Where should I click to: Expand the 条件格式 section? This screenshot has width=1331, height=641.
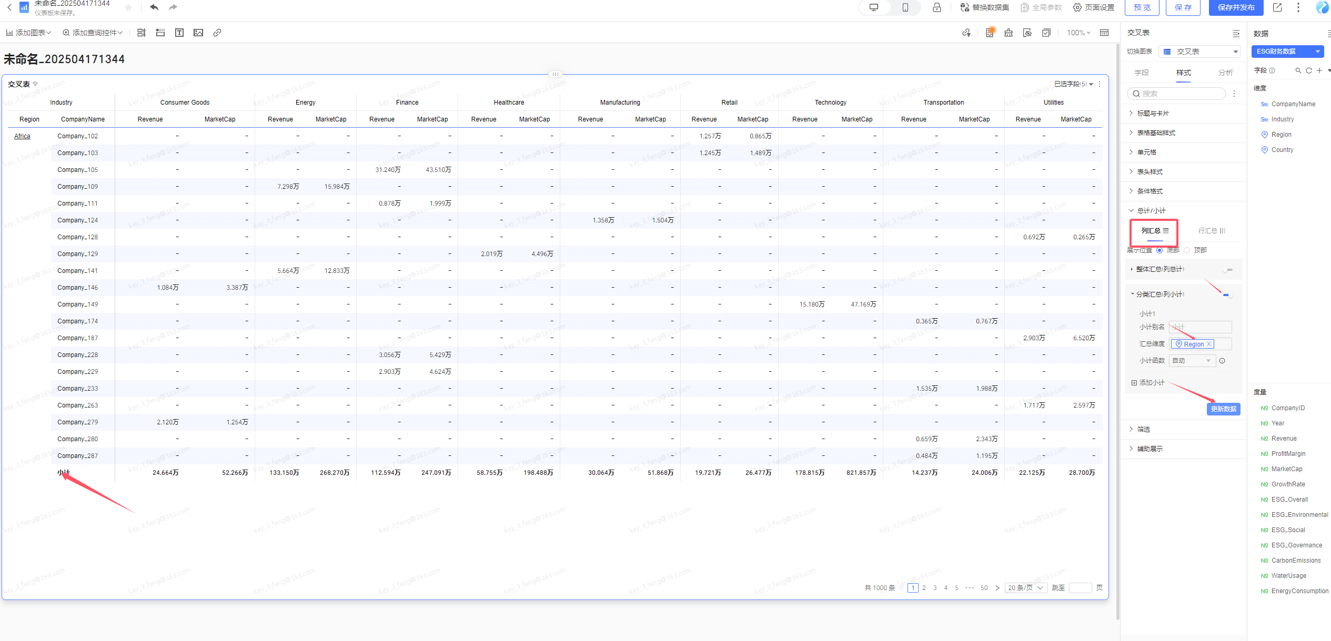coord(1149,191)
